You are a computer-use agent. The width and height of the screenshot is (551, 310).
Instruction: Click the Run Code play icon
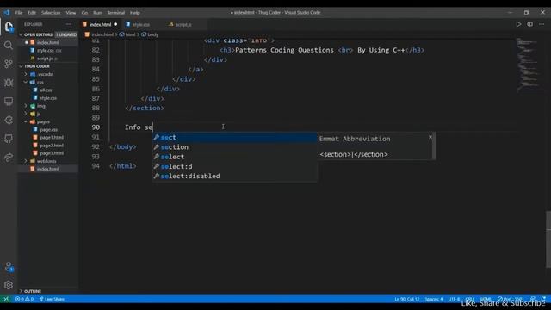(x=518, y=24)
